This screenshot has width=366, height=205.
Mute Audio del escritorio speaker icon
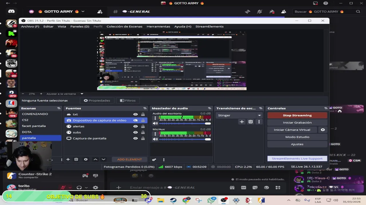pyautogui.click(x=155, y=123)
